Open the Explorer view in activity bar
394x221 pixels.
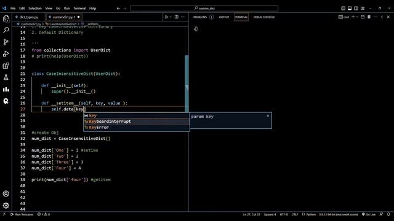(6, 19)
